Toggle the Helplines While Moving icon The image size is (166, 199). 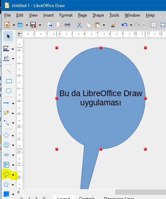pos(163,25)
